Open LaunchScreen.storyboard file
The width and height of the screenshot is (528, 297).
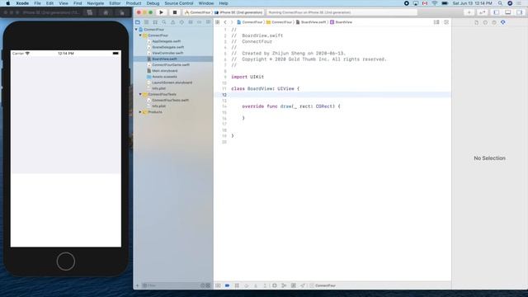[172, 82]
